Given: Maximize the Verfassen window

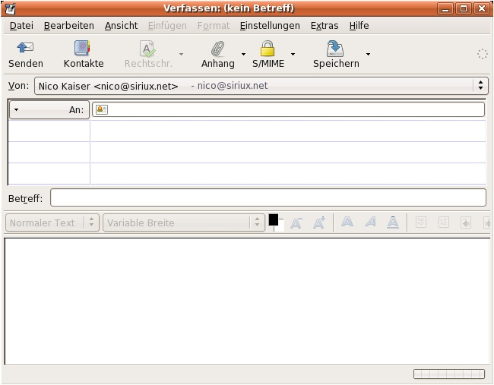Looking at the screenshot, I should pos(464,8).
